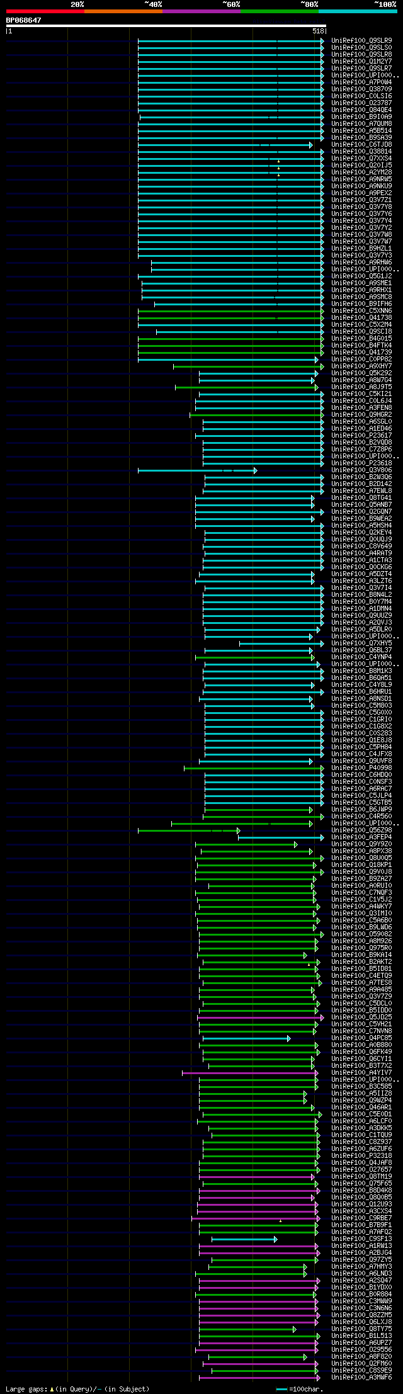This screenshot has width=403, height=1394.
Task: Select hit label UniRef100_Q8TG41
Action: click(x=361, y=497)
